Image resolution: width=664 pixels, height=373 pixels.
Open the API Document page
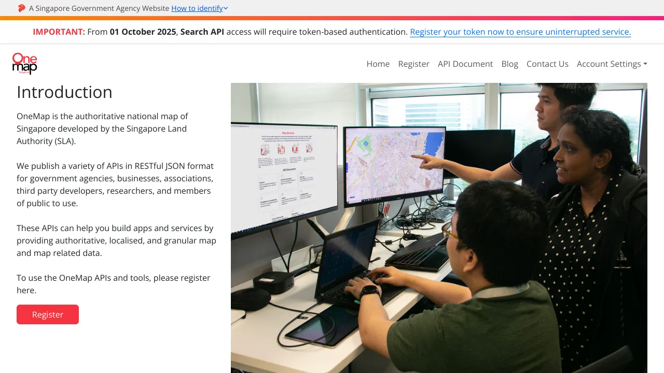pyautogui.click(x=465, y=64)
